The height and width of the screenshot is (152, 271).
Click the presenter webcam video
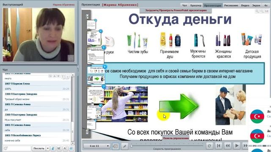point(39,35)
